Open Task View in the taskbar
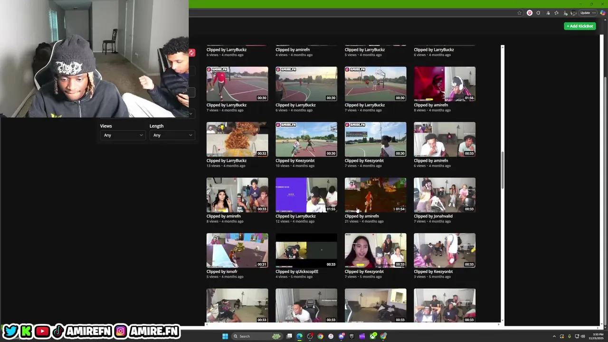This screenshot has height=342, width=608. click(x=289, y=336)
